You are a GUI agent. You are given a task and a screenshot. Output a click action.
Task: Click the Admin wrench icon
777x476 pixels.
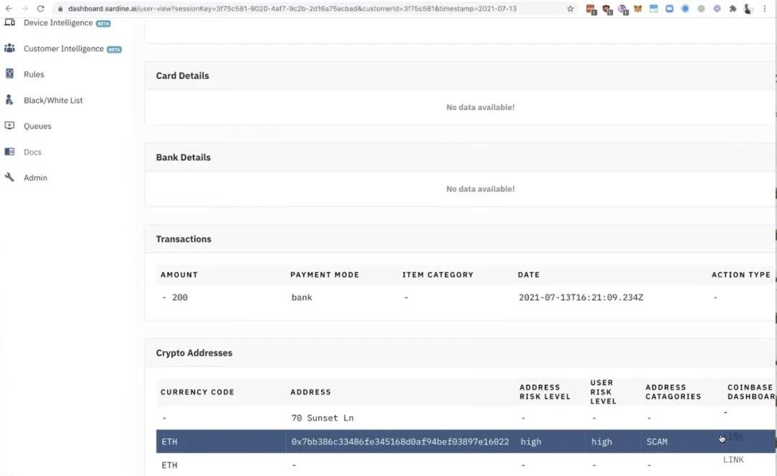pos(9,178)
